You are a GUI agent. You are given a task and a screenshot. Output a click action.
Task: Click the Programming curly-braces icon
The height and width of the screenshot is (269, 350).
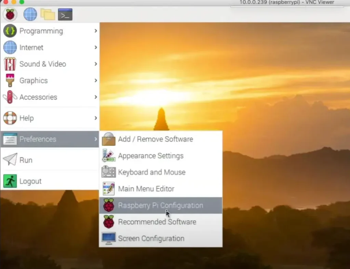pos(10,31)
